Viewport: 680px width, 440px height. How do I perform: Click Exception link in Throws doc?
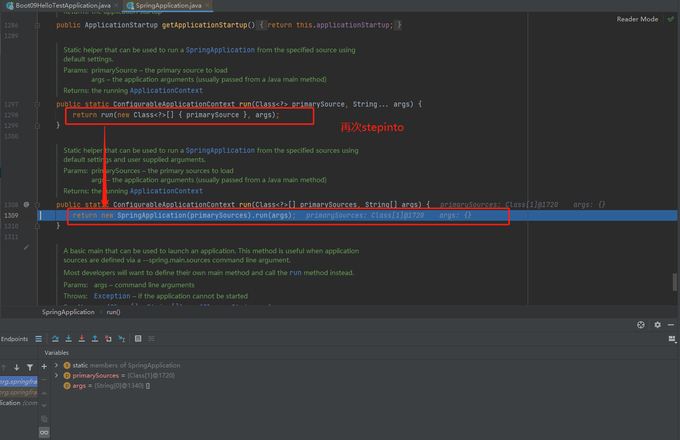(x=112, y=296)
